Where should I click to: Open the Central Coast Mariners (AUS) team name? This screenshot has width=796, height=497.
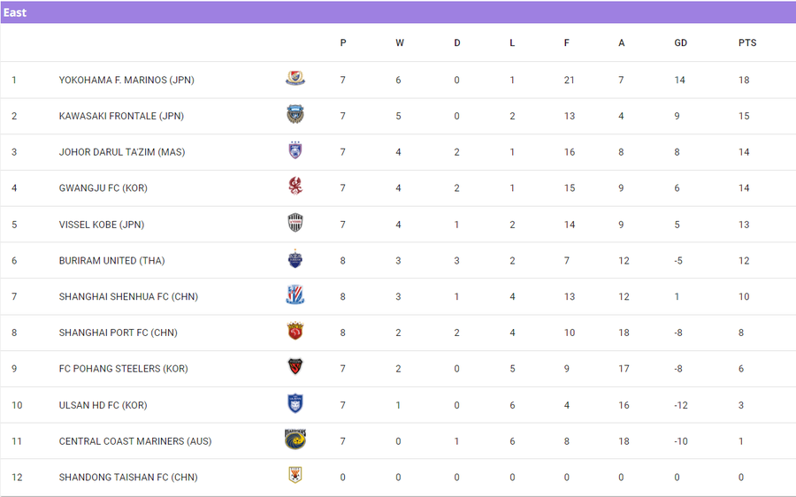pyautogui.click(x=135, y=441)
